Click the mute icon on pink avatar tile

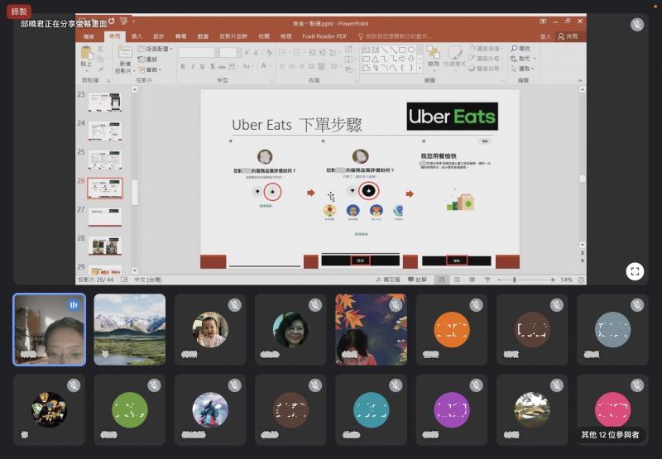coord(637,385)
